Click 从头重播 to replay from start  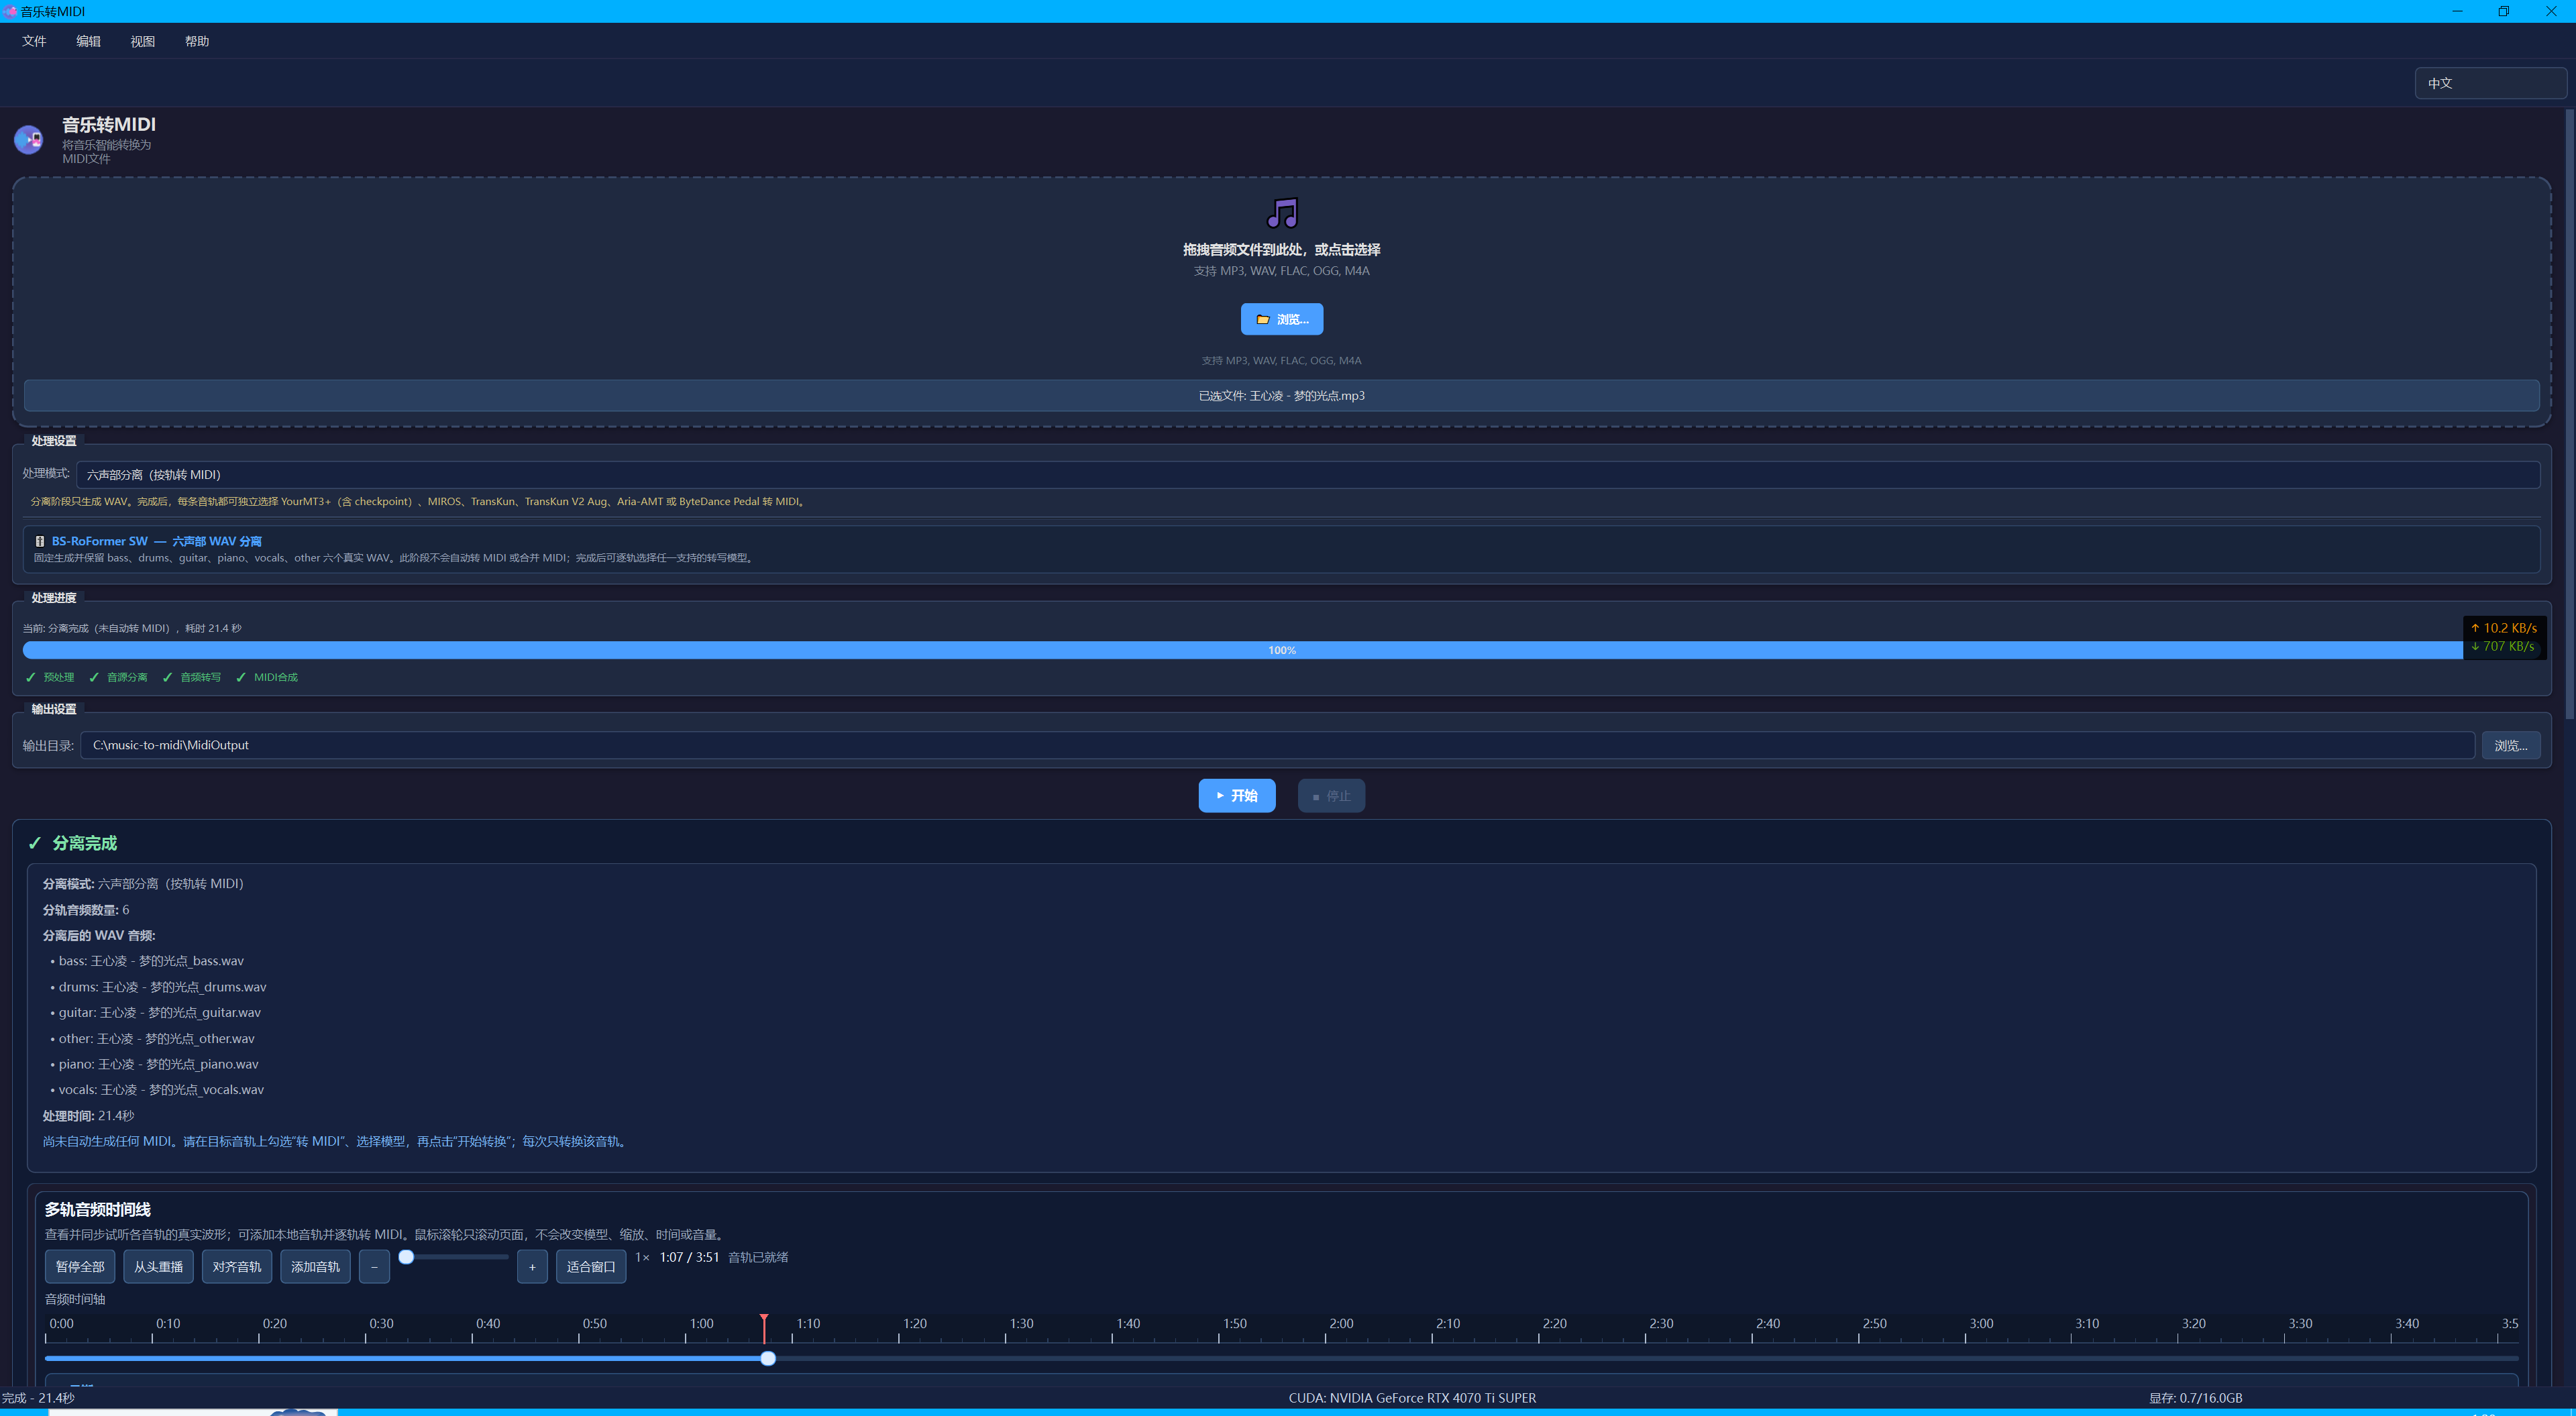[x=158, y=1267]
